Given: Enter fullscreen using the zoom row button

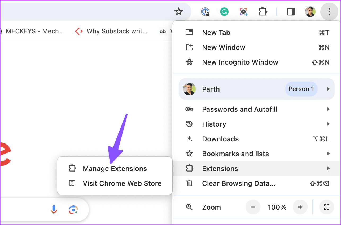Looking at the screenshot, I should coord(326,207).
